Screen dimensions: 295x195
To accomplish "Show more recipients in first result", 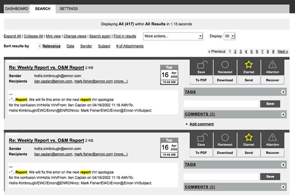I will click(121, 81).
